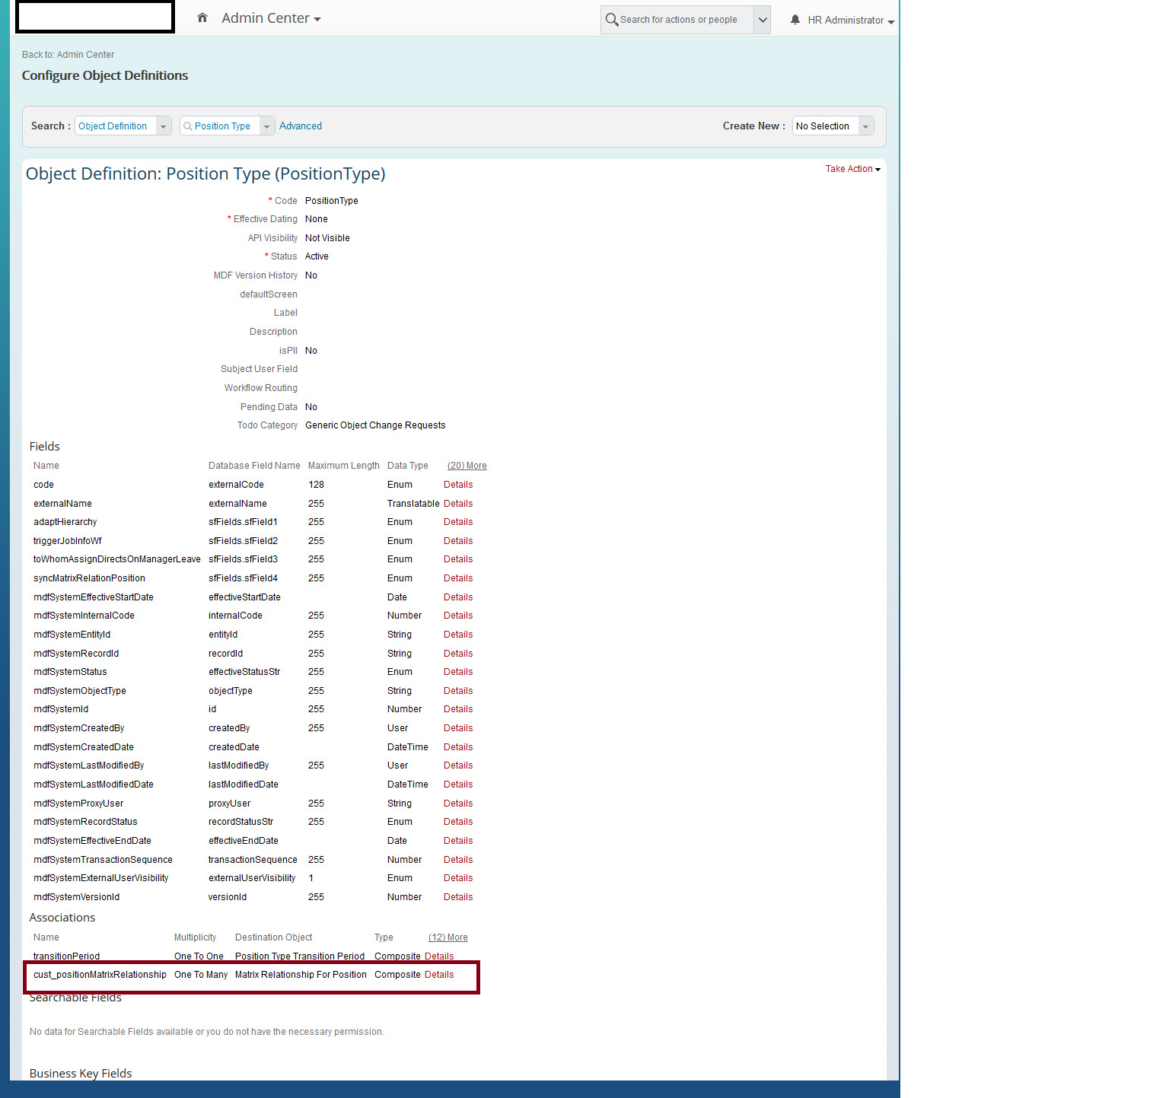Click the search magnifier icon in top bar
Image resolution: width=1169 pixels, height=1098 pixels.
pyautogui.click(x=611, y=19)
